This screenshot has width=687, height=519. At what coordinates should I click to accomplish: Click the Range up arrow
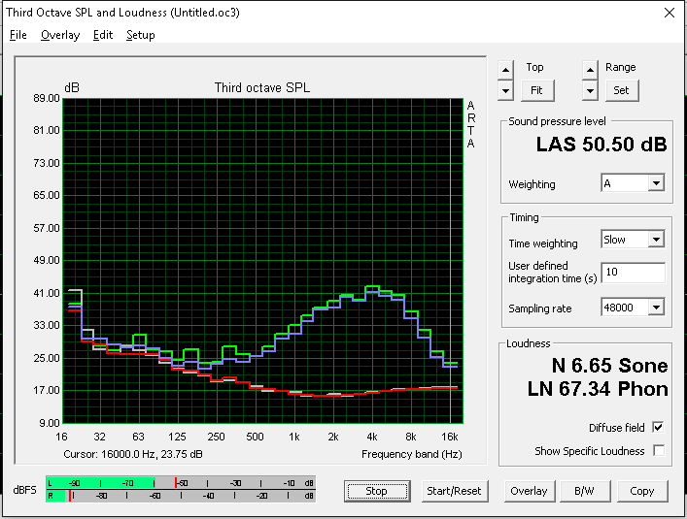(x=590, y=70)
